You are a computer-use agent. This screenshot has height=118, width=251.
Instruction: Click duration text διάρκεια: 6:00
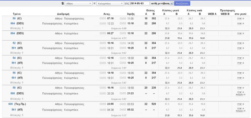tap(119, 28)
